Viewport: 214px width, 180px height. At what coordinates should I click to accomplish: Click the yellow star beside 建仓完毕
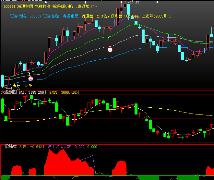point(15,86)
